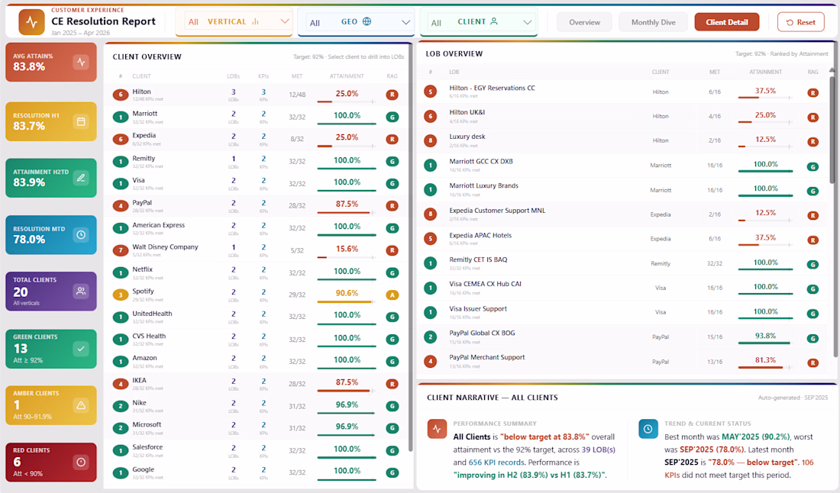The width and height of the screenshot is (840, 493).
Task: Select the American Express client row
Action: [256, 228]
